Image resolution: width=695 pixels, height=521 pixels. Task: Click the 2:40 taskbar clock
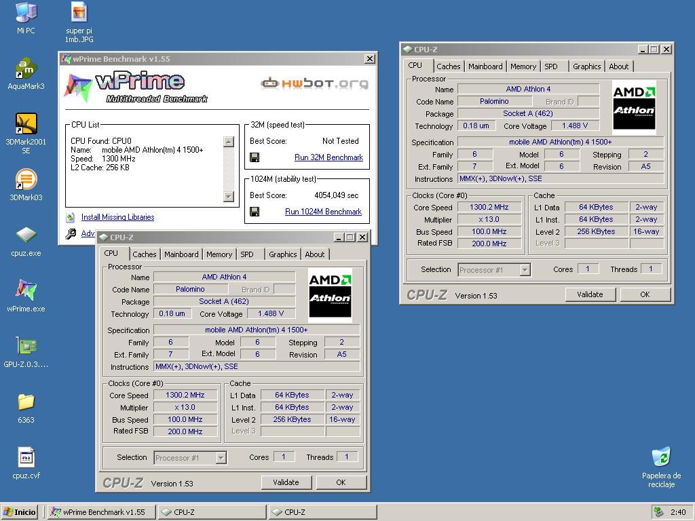click(678, 512)
